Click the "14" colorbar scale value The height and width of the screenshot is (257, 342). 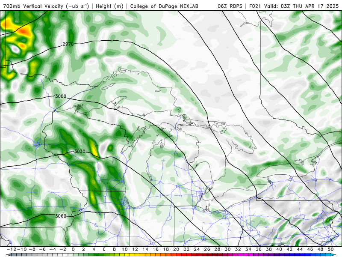145,249
